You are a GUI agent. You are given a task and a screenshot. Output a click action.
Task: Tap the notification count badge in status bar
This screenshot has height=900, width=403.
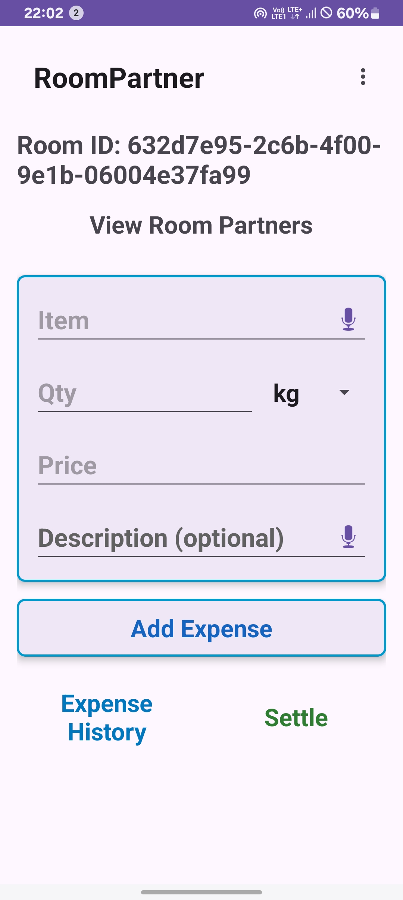76,13
